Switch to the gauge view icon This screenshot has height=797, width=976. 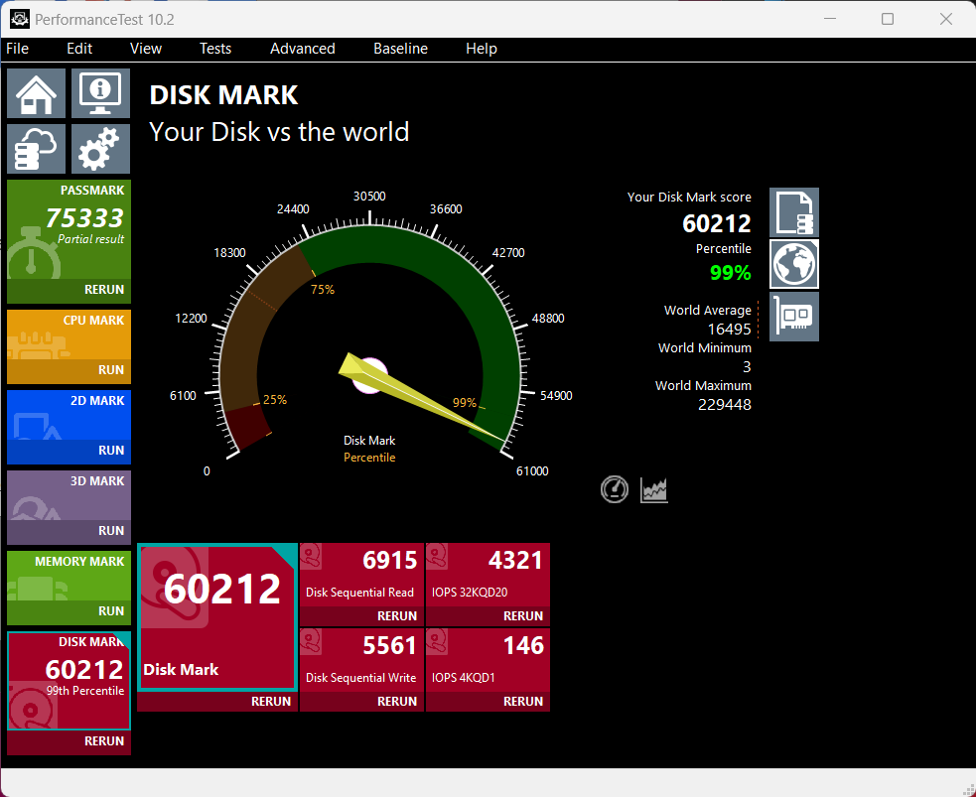[615, 489]
